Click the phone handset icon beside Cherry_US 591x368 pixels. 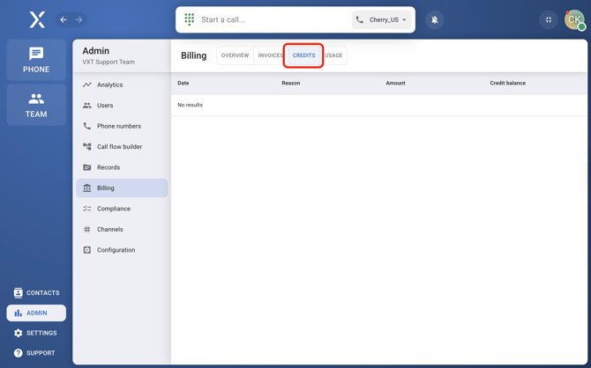point(360,19)
